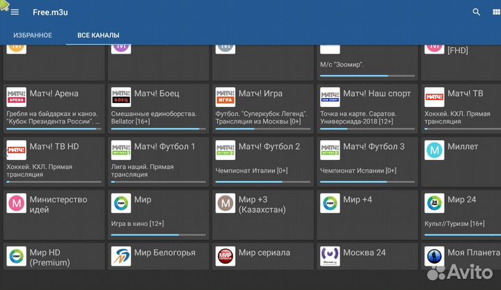Switch layout with the grid view icon

pyautogui.click(x=496, y=12)
